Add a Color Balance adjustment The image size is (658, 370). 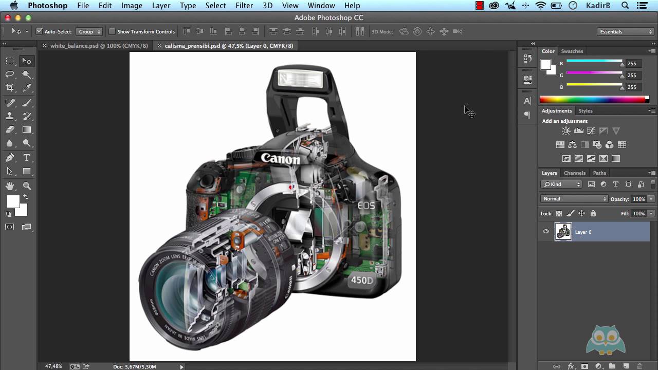coord(572,145)
